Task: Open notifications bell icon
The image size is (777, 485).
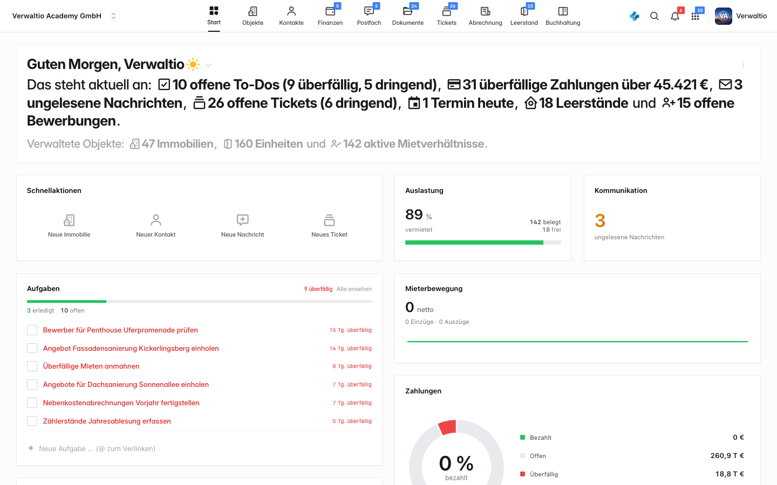Action: tap(675, 16)
